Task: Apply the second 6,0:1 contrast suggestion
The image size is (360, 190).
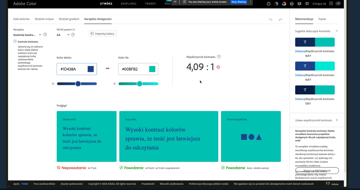Action: pos(300,75)
